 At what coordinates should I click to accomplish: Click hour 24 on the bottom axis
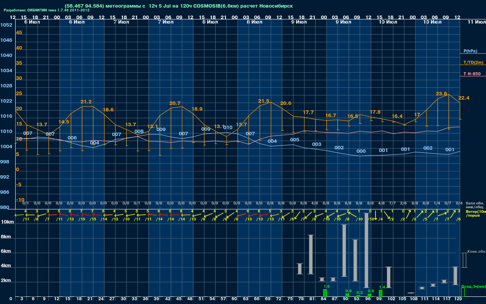pos(101,299)
